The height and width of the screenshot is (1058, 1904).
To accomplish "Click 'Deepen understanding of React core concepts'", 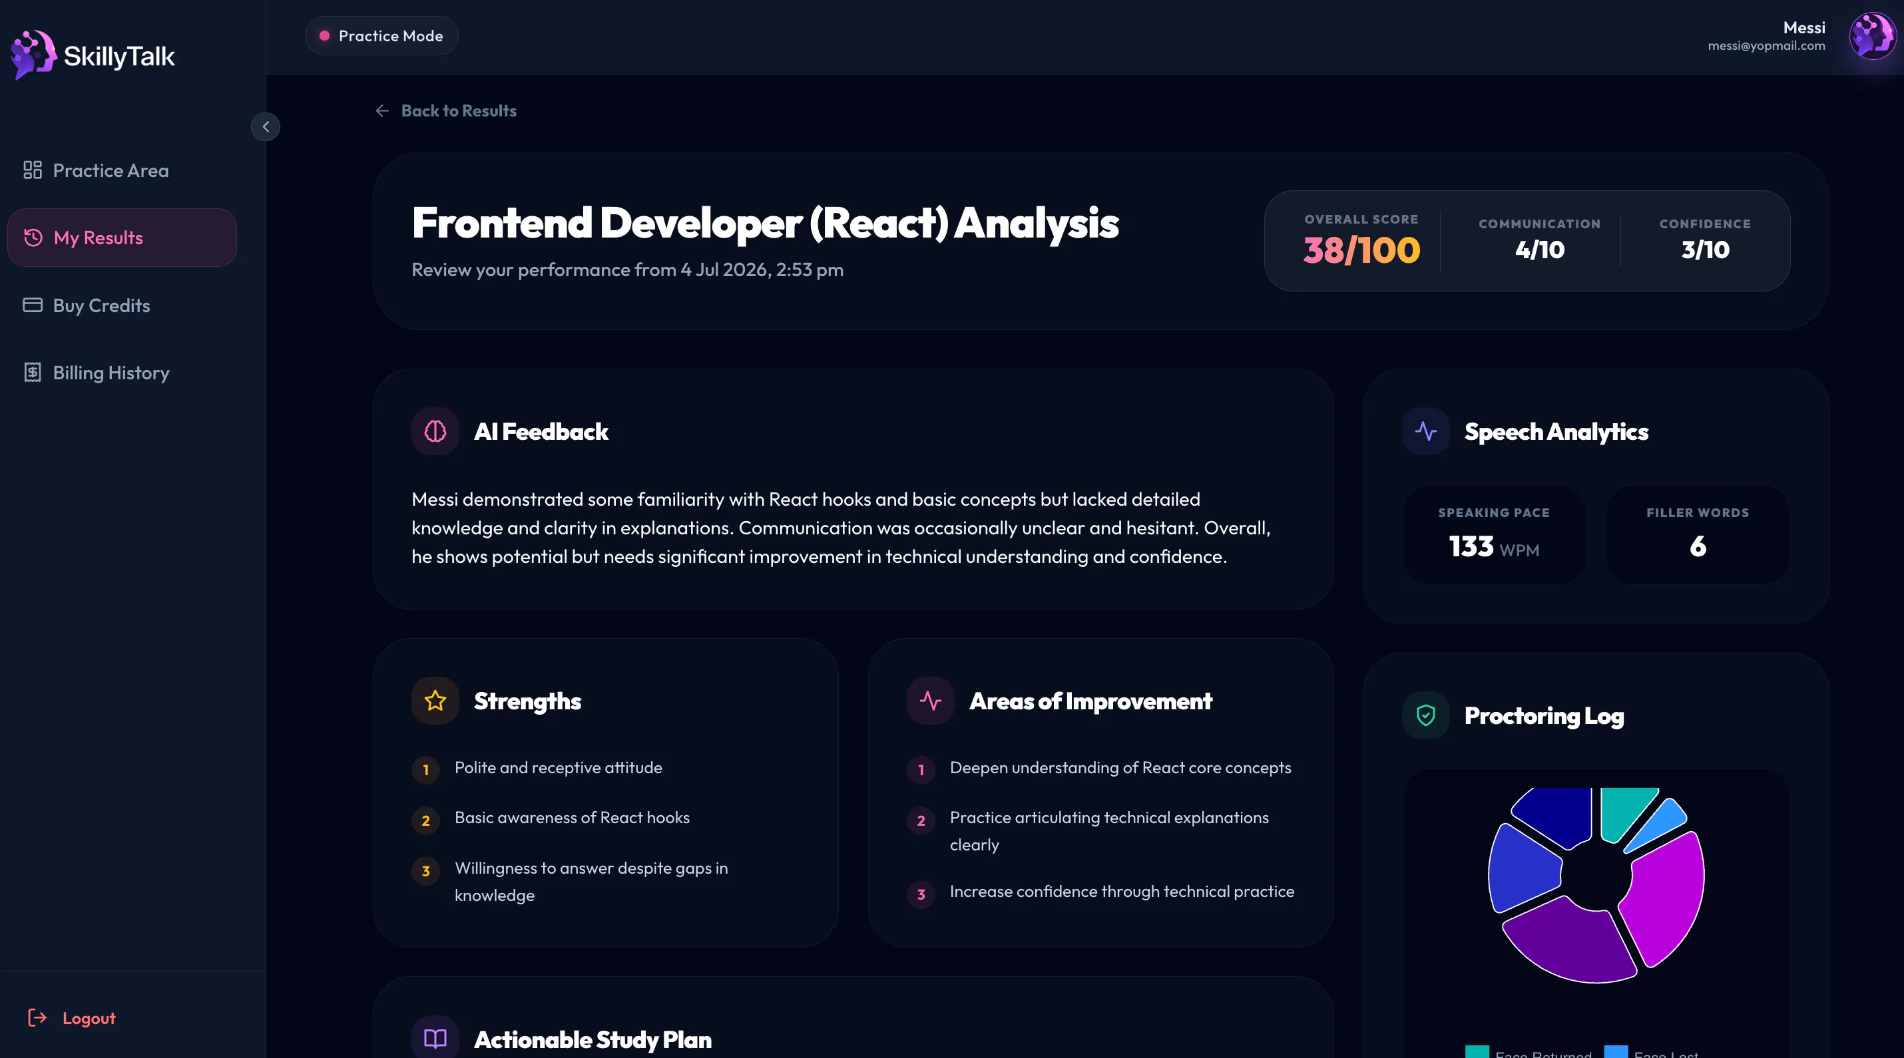I will click(1120, 768).
